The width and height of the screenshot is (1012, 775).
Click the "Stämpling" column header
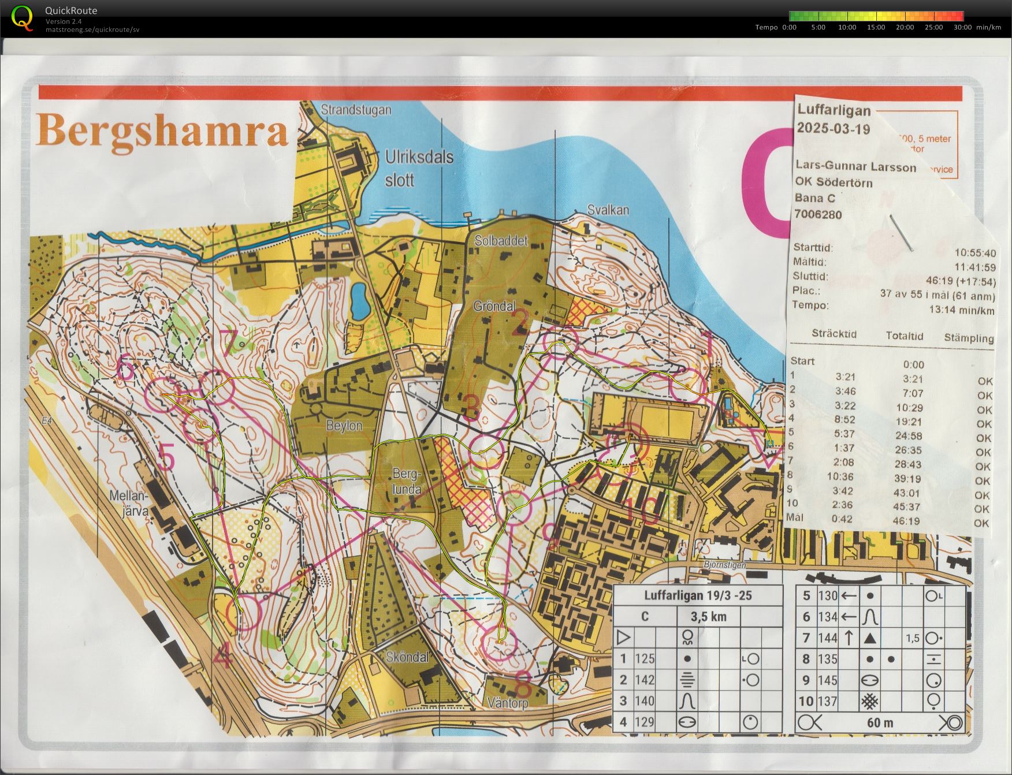[969, 338]
